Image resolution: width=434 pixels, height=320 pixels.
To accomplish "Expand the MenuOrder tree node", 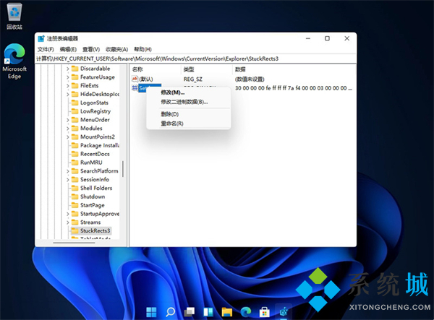I will [68, 120].
